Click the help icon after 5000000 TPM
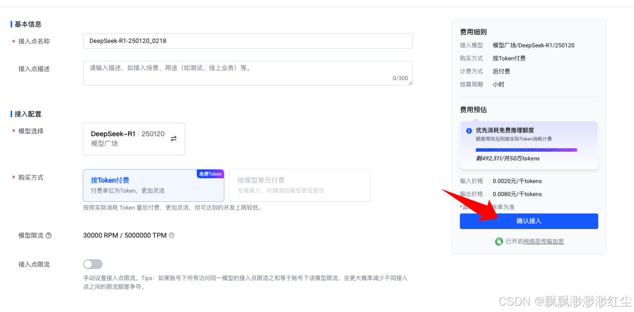 [x=172, y=236]
